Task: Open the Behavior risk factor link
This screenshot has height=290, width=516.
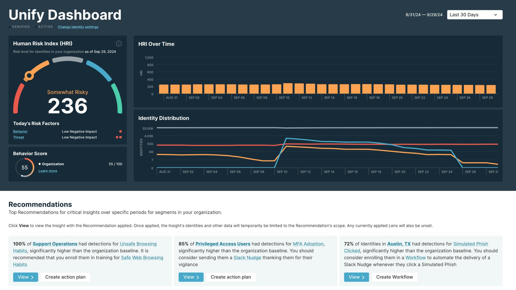Action: 20,132
